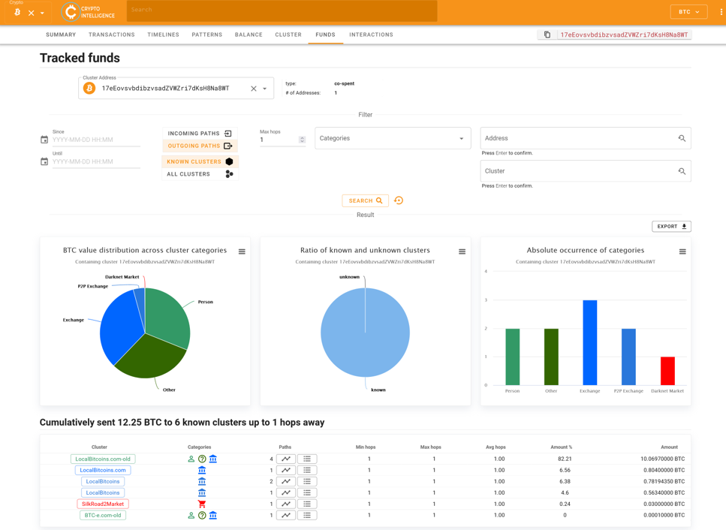Open the BTC-e.com-old cluster tag

point(103,515)
